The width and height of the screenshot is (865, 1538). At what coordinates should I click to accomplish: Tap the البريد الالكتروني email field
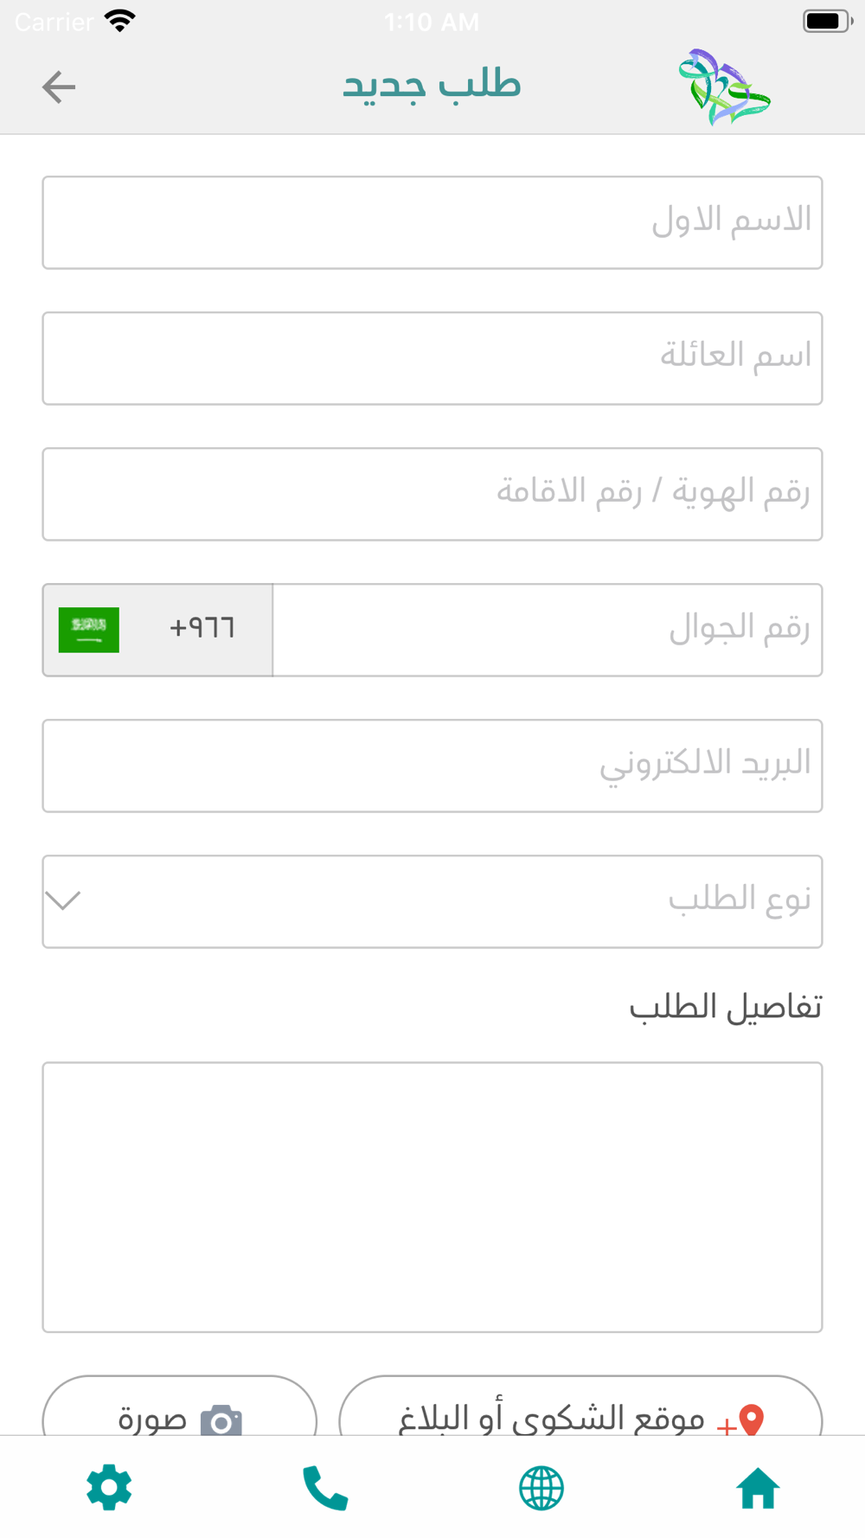432,766
